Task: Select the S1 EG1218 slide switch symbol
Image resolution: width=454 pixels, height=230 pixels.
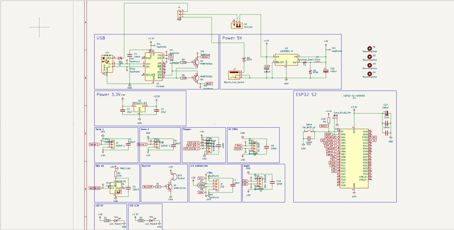Action: click(x=236, y=26)
